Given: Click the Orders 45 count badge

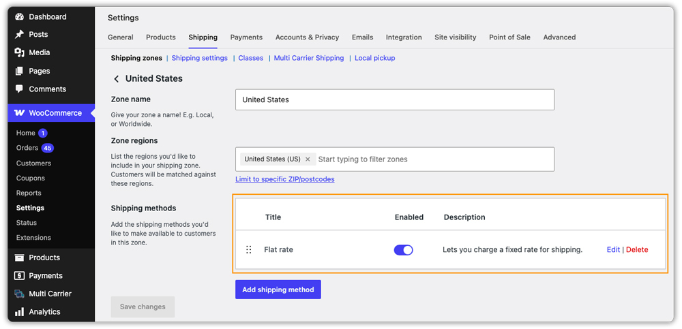Looking at the screenshot, I should click(48, 148).
